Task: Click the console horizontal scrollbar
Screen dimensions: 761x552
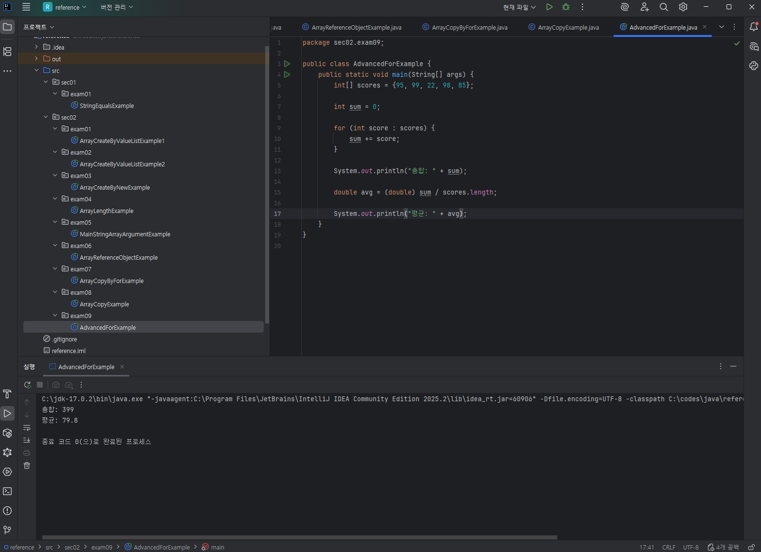Action: (x=299, y=537)
